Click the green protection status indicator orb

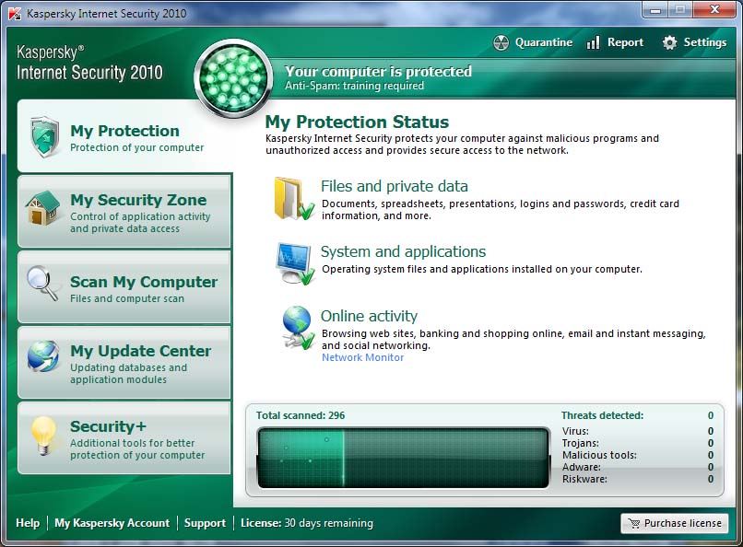pos(233,78)
